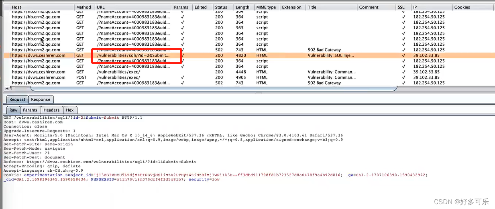This screenshot has height=209, width=495.
Task: Sort by the Host column header
Action: tap(42, 7)
